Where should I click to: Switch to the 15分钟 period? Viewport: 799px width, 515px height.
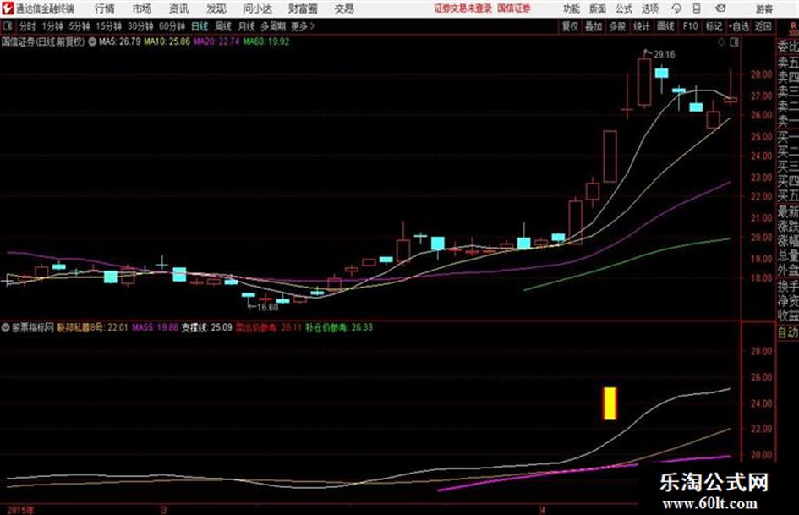[x=108, y=26]
